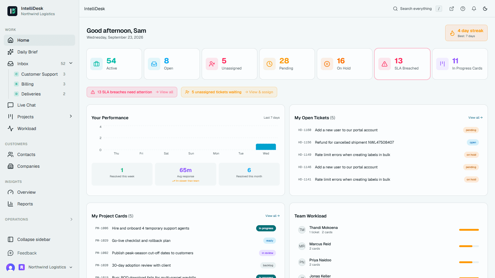Open the external link icon in top bar

(452, 9)
